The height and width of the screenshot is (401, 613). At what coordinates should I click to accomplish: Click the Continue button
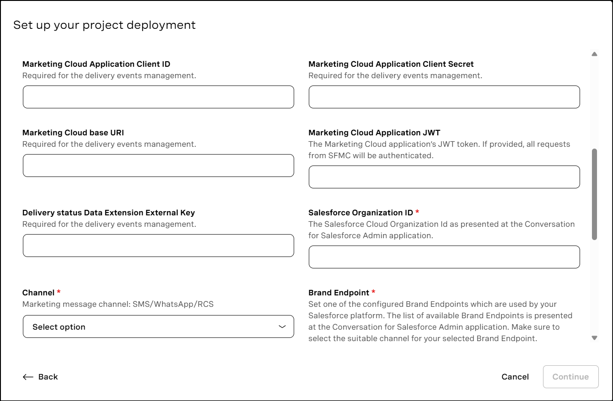pos(570,377)
